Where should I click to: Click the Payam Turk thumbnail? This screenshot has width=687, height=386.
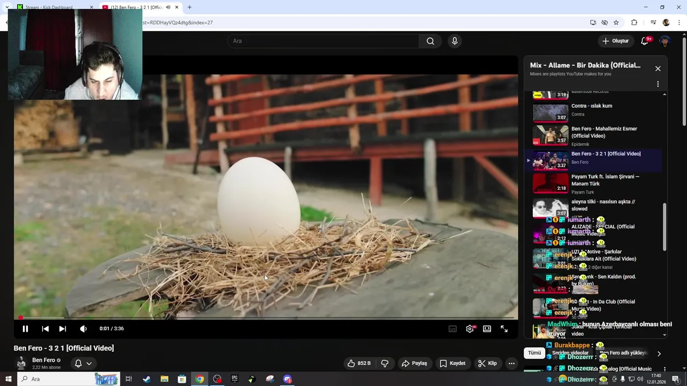tap(550, 183)
